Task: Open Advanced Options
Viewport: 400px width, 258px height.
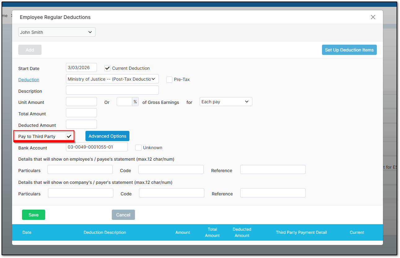Action: (x=107, y=136)
